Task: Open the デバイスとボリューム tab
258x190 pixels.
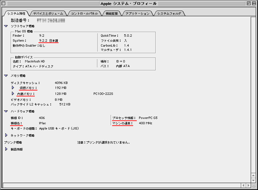Action: coord(48,14)
